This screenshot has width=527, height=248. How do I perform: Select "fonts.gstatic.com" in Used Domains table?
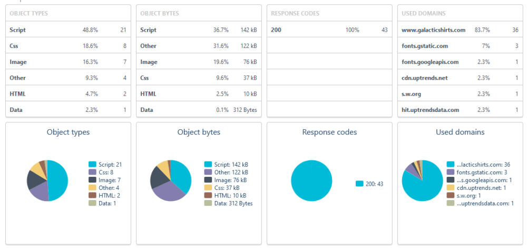pyautogui.click(x=424, y=46)
